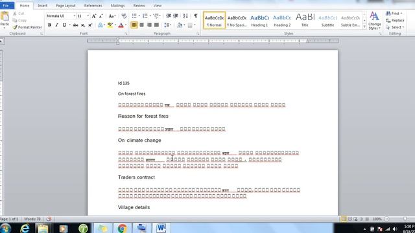The width and height of the screenshot is (415, 233).
Task: Switch to the Insert tab
Action: (x=42, y=6)
